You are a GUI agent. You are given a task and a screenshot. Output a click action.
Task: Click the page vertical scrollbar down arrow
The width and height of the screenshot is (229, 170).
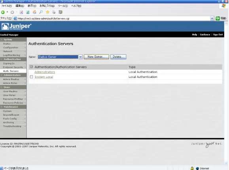click(x=226, y=163)
